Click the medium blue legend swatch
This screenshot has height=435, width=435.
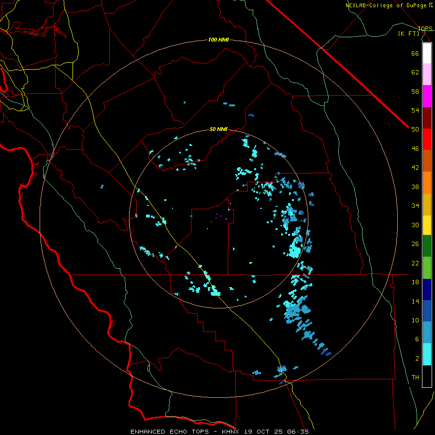pyautogui.click(x=427, y=311)
